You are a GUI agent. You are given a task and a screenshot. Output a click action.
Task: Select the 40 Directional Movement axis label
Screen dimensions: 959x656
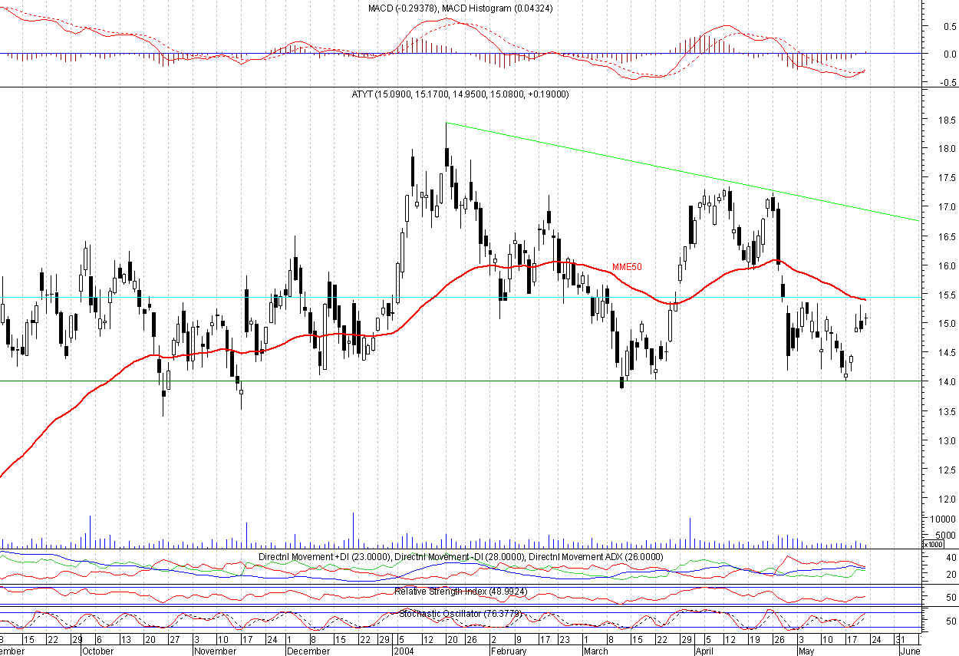[950, 558]
